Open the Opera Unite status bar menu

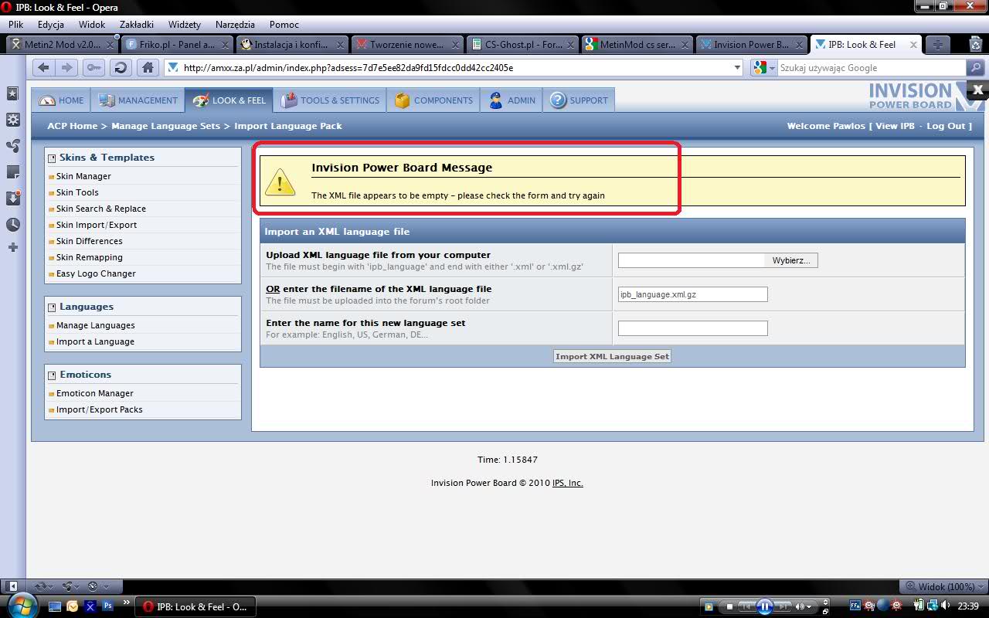point(71,586)
